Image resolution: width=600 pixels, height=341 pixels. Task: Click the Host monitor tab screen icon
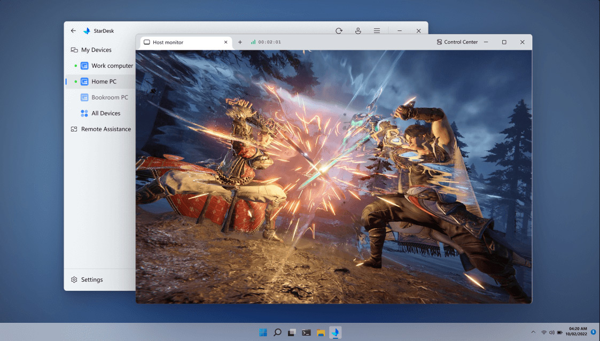tap(147, 42)
